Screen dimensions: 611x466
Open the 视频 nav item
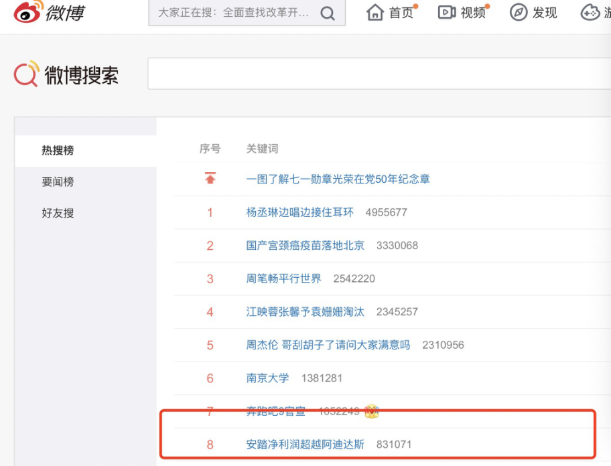click(x=473, y=13)
